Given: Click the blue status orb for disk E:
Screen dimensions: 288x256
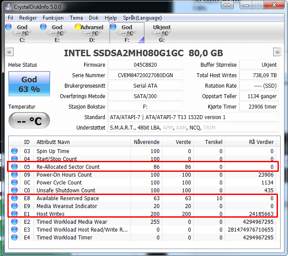Looking at the screenshot, I should 43,27.
